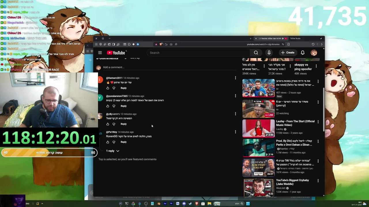Open the YouTube account avatar menu
The height and width of the screenshot is (207, 369).
[314, 53]
